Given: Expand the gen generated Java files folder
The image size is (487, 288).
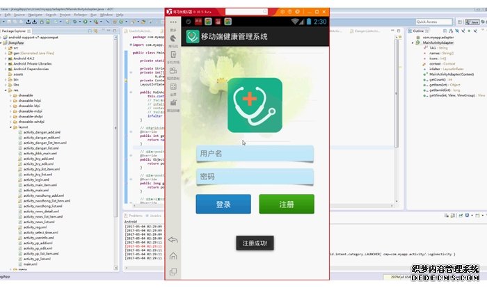Looking at the screenshot, I should (6, 53).
